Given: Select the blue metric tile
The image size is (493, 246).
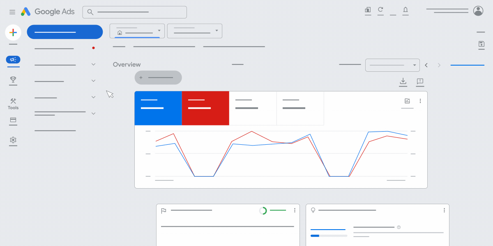Looking at the screenshot, I should point(158,108).
